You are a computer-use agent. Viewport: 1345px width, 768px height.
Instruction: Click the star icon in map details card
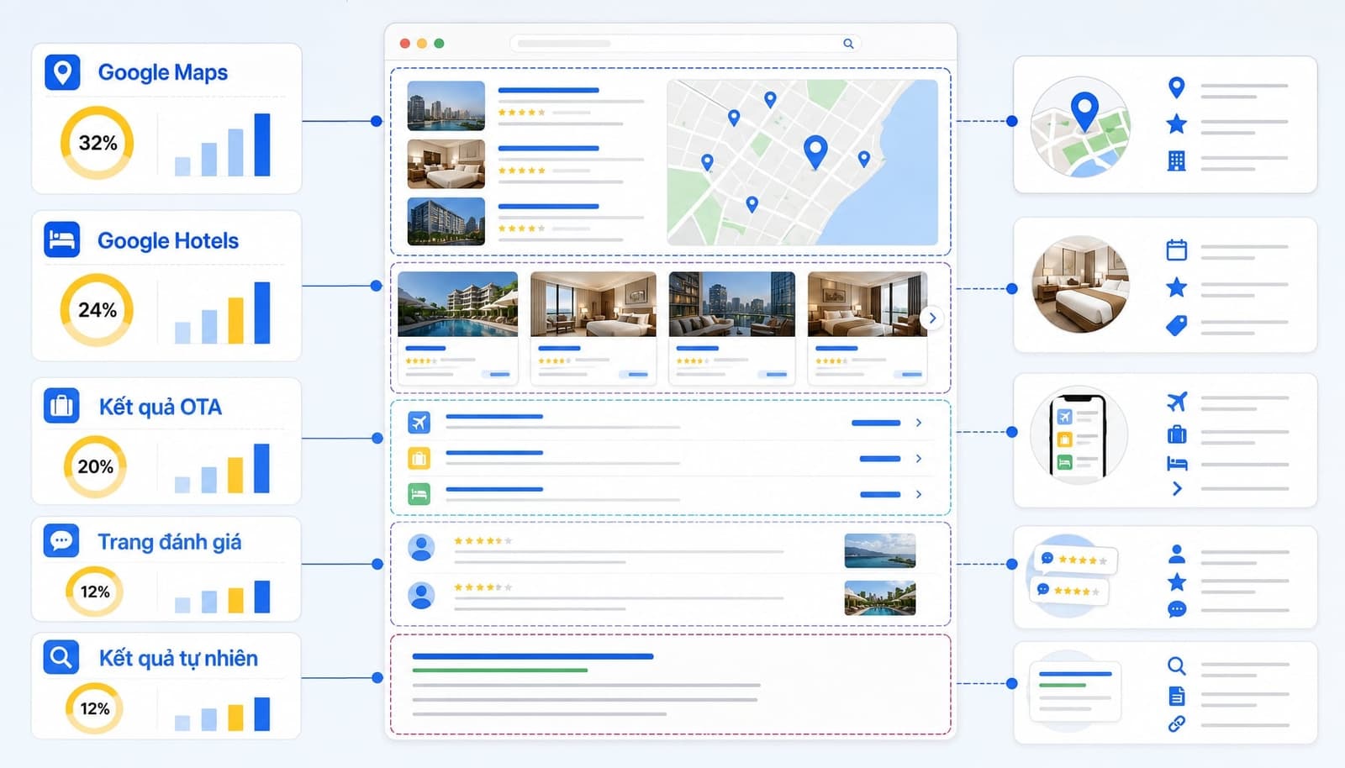[1177, 124]
